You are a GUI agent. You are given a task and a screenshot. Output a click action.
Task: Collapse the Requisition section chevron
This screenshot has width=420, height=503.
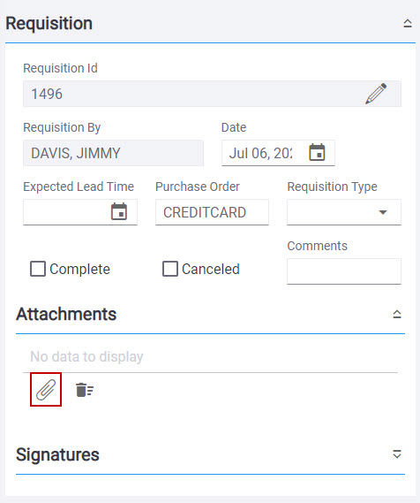click(407, 23)
